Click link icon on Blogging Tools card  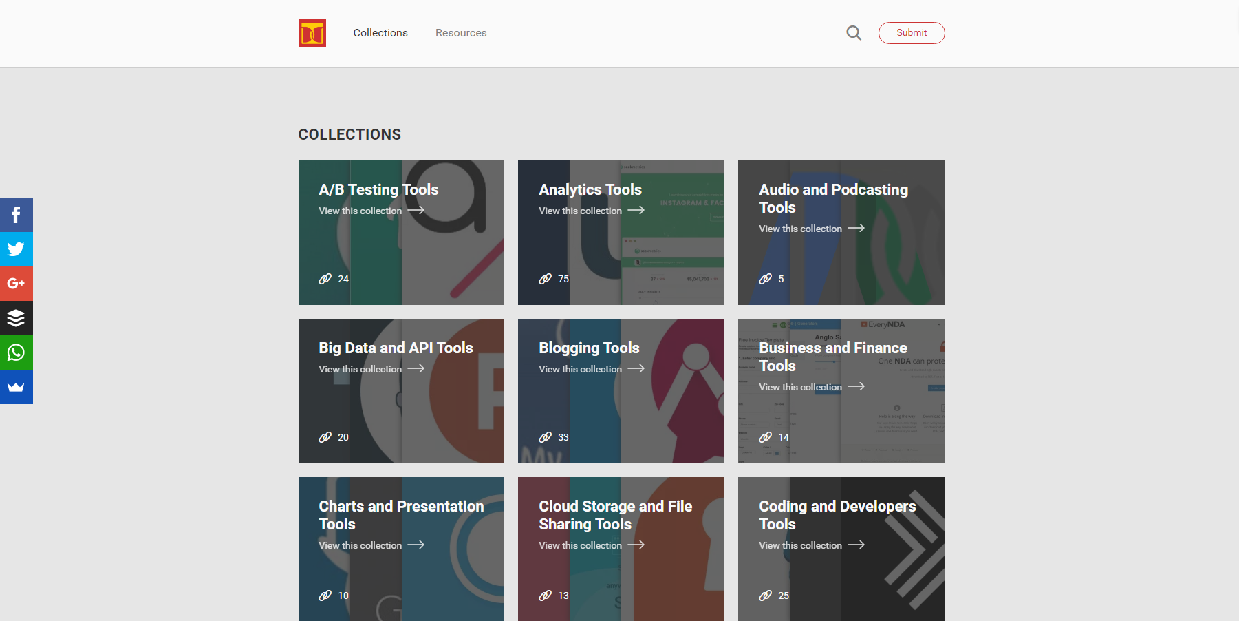point(546,437)
